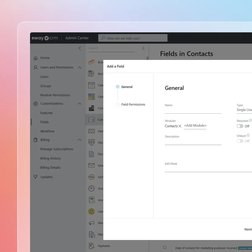Select the Bookkeeping box module icon
The height and width of the screenshot is (252, 252).
pyautogui.click(x=92, y=74)
